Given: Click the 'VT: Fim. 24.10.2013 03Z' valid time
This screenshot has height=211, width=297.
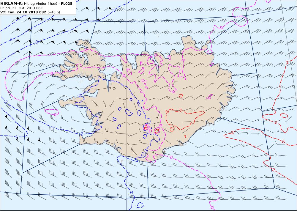Looking at the screenshot, I should point(23,12).
